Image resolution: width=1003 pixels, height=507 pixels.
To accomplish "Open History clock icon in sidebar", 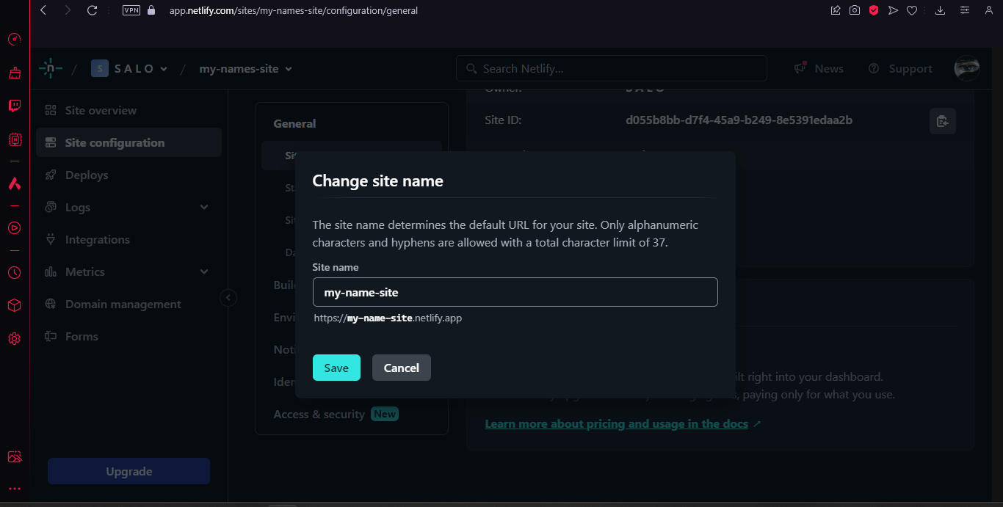I will pyautogui.click(x=14, y=272).
